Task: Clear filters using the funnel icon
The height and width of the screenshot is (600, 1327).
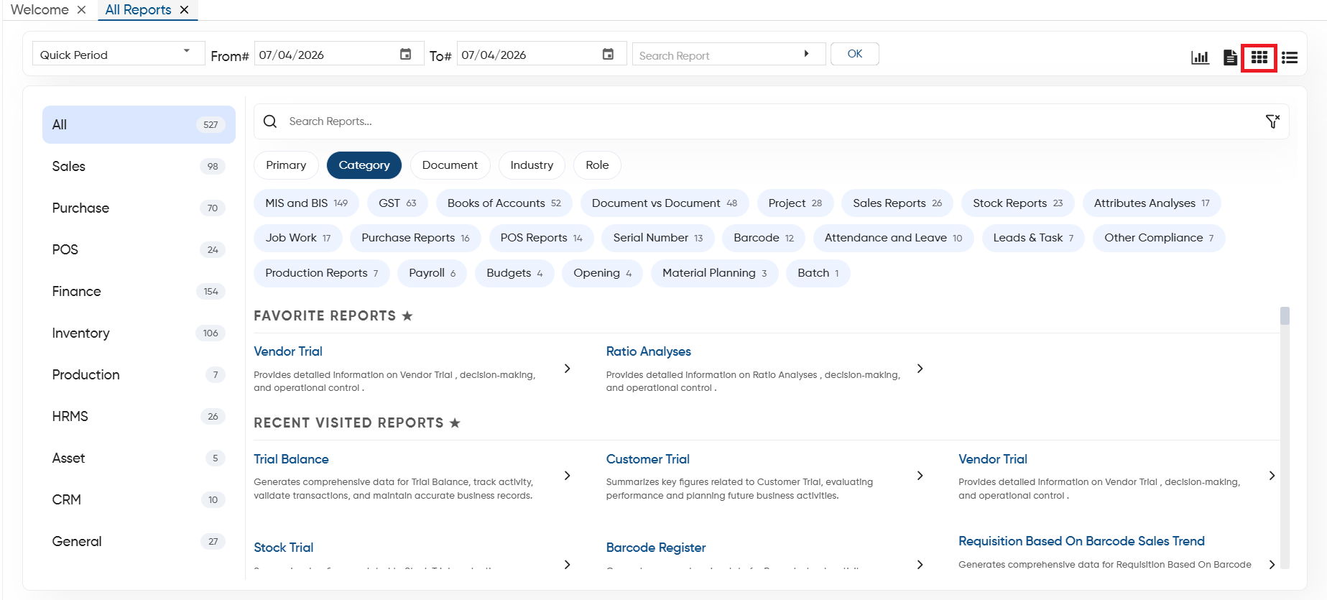Action: tap(1272, 121)
